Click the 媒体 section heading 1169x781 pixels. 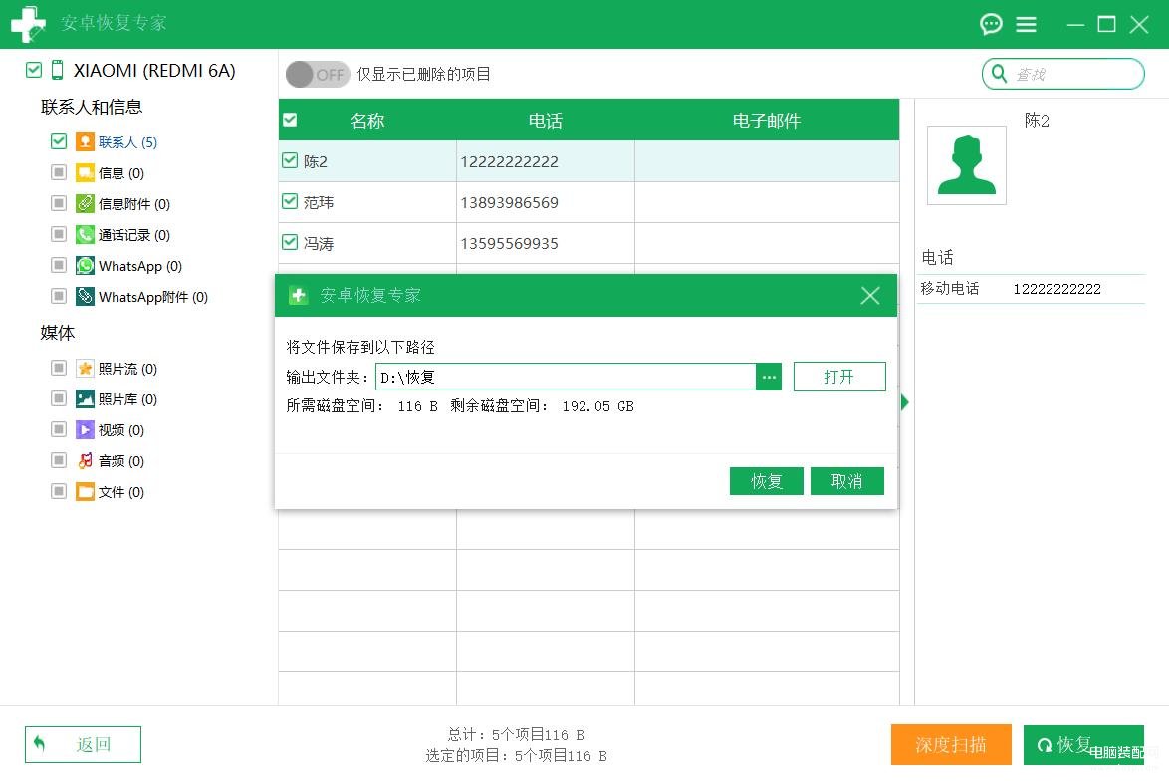click(x=58, y=333)
